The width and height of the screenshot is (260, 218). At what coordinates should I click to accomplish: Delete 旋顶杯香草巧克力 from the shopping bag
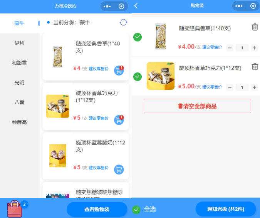click(255, 67)
